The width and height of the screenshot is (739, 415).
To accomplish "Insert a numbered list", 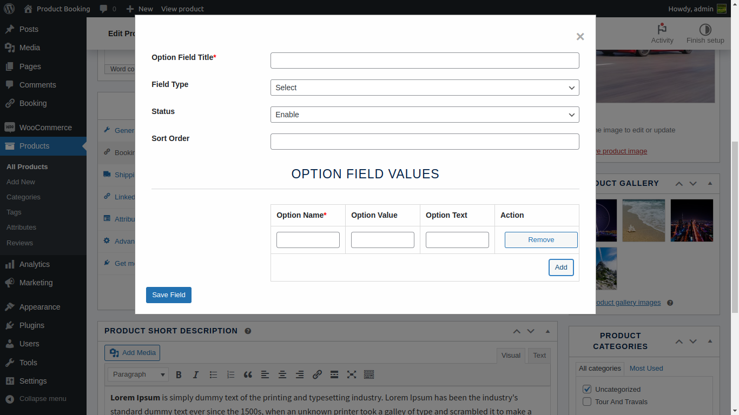I will tap(230, 374).
